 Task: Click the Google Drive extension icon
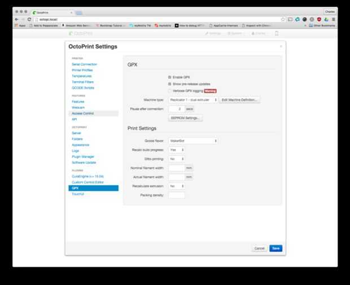326,19
